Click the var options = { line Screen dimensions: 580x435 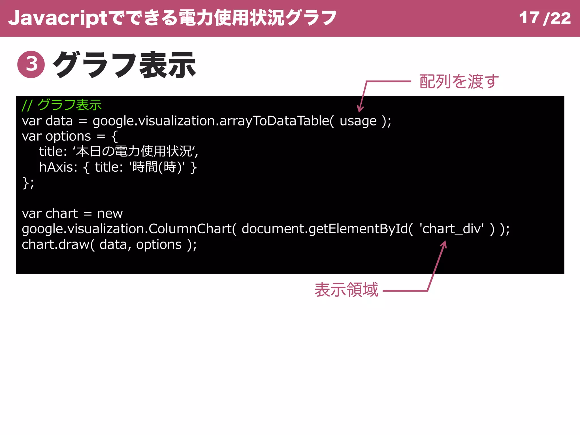click(x=70, y=137)
